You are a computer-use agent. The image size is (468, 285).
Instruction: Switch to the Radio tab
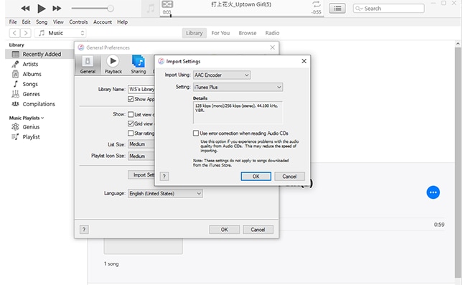(x=272, y=33)
